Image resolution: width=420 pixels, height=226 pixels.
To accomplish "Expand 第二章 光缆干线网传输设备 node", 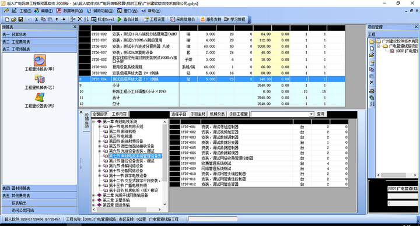I will point(93,195).
